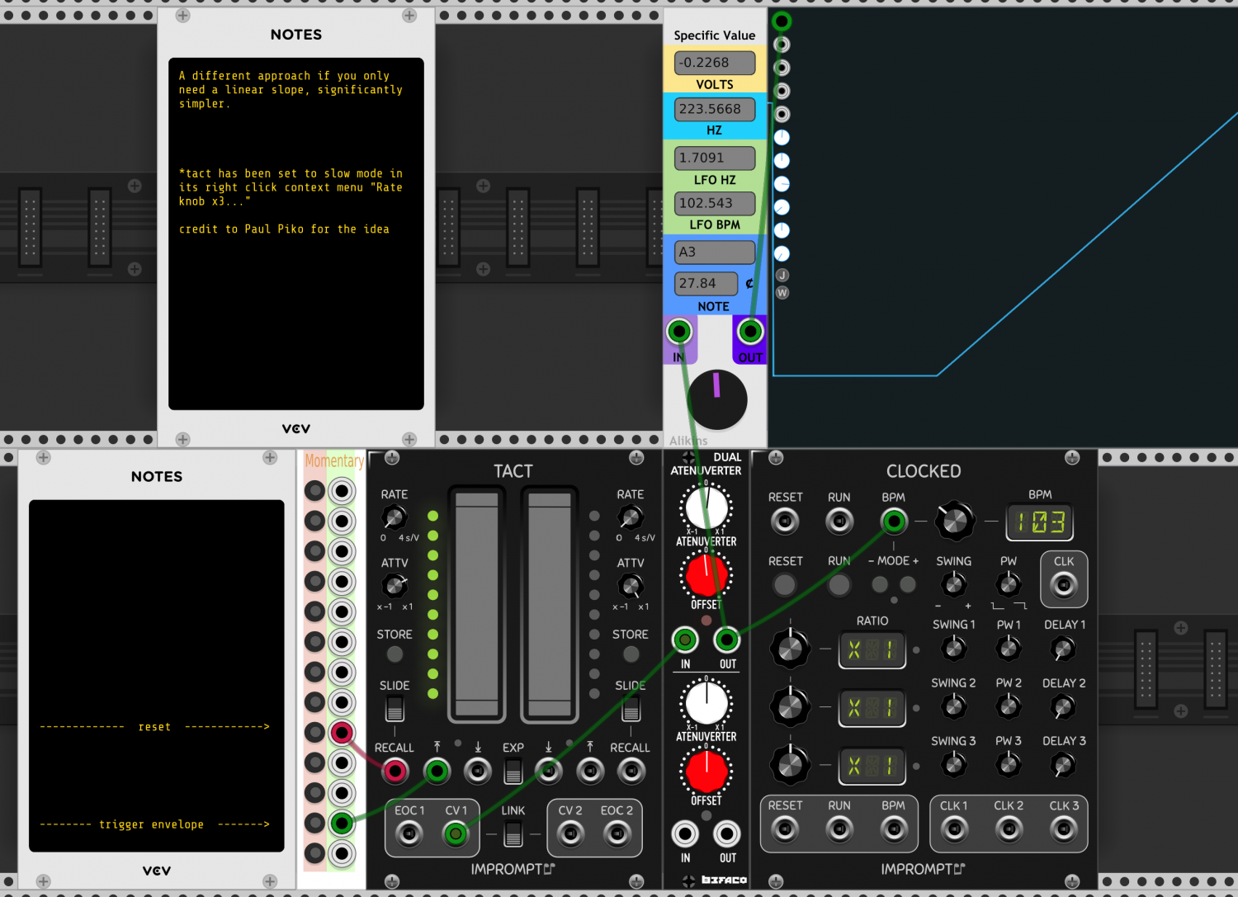Click the left RECALL jack on TACT

(395, 772)
